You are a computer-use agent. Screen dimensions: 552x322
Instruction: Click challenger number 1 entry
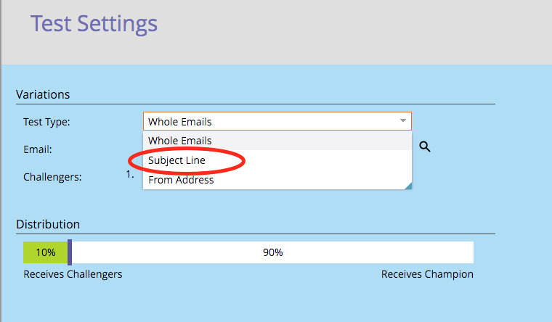tap(130, 174)
